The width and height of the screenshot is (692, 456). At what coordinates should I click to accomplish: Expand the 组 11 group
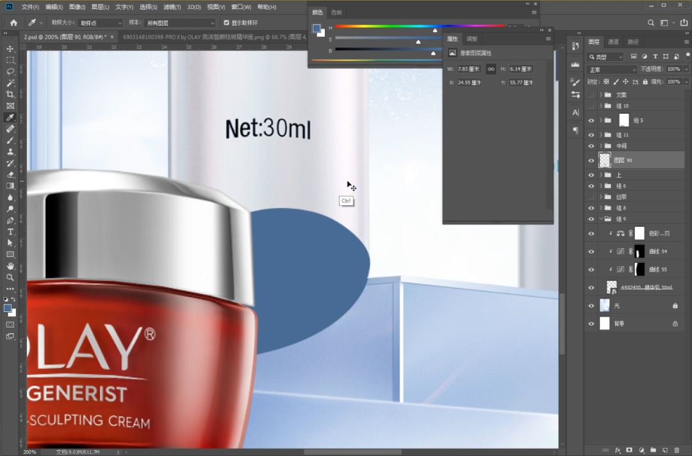pyautogui.click(x=600, y=135)
